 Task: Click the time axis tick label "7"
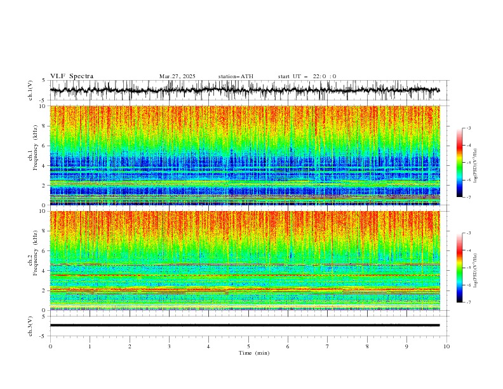pyautogui.click(x=328, y=346)
